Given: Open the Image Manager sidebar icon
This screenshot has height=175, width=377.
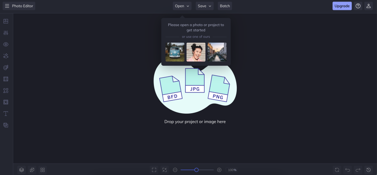Looking at the screenshot, I should click(x=6, y=21).
